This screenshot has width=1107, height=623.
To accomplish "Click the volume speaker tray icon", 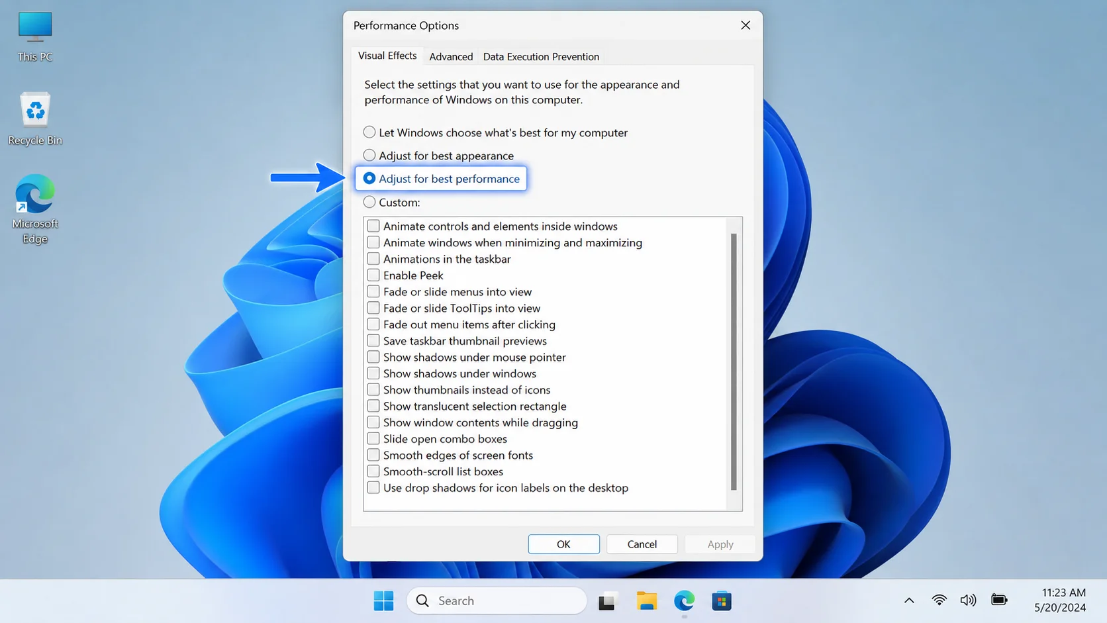I will click(x=968, y=600).
